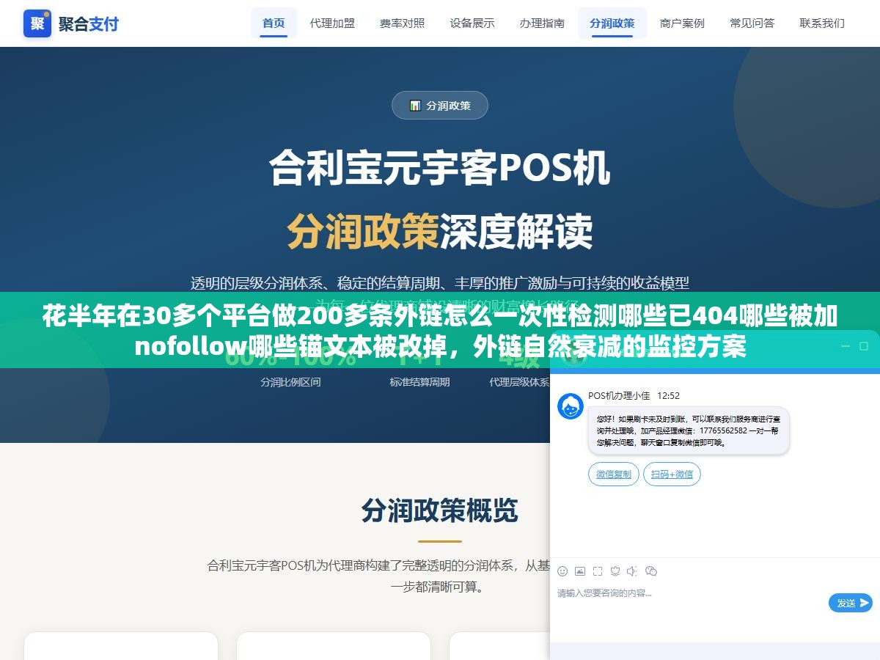Viewport: 880px width, 660px height.
Task: Open the 费率对照 page
Action: (x=402, y=23)
